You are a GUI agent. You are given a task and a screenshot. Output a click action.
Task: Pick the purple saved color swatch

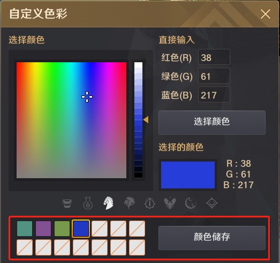coord(43,229)
